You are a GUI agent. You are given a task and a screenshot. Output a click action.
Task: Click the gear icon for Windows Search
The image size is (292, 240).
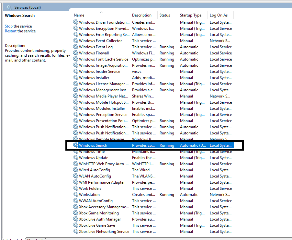(76, 145)
